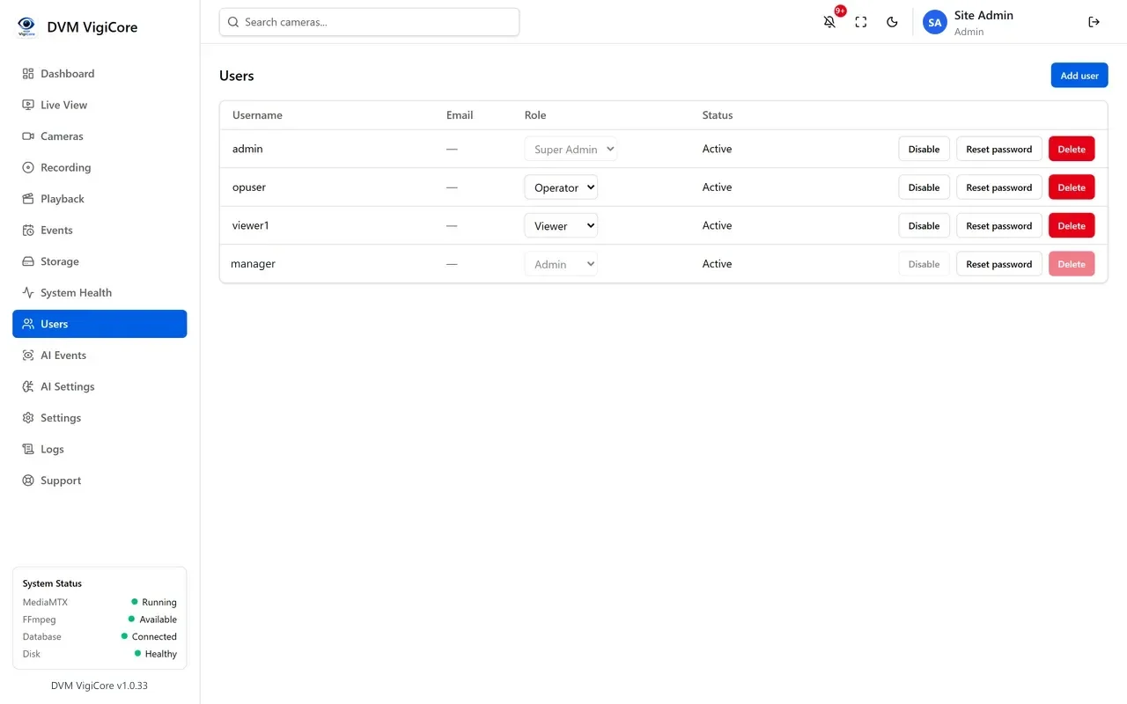Image resolution: width=1127 pixels, height=704 pixels.
Task: Click the search magnifier icon
Action: [x=233, y=22]
